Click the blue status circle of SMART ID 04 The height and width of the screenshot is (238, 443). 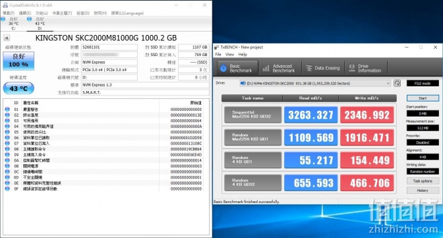(7, 127)
